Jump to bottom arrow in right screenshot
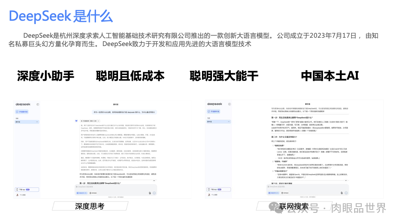399x224 pixels. click(346, 180)
